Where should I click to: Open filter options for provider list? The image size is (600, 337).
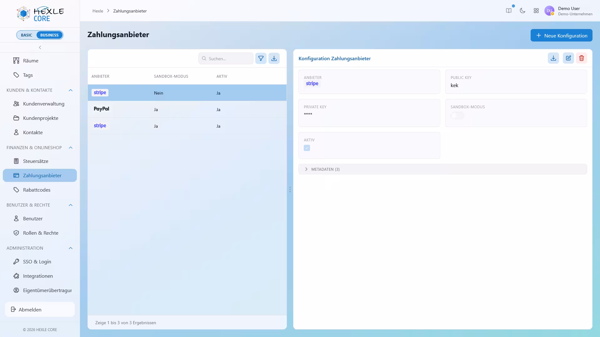pos(261,58)
